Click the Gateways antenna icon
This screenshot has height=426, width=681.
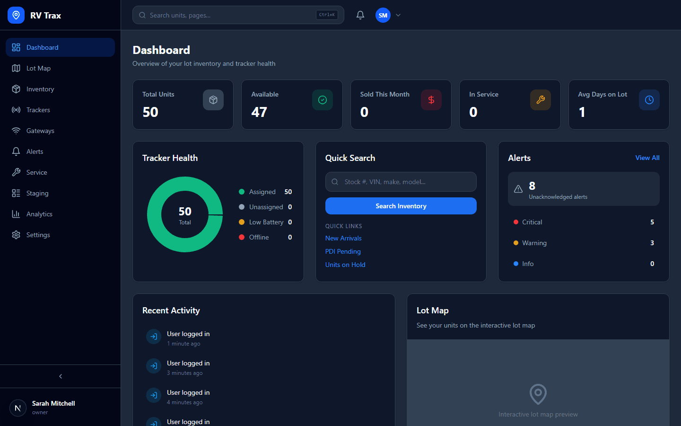[16, 131]
